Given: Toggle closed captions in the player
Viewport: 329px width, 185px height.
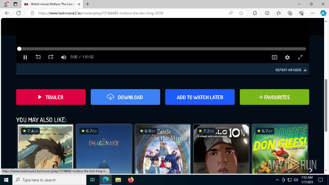Looking at the screenshot, I should point(275,57).
